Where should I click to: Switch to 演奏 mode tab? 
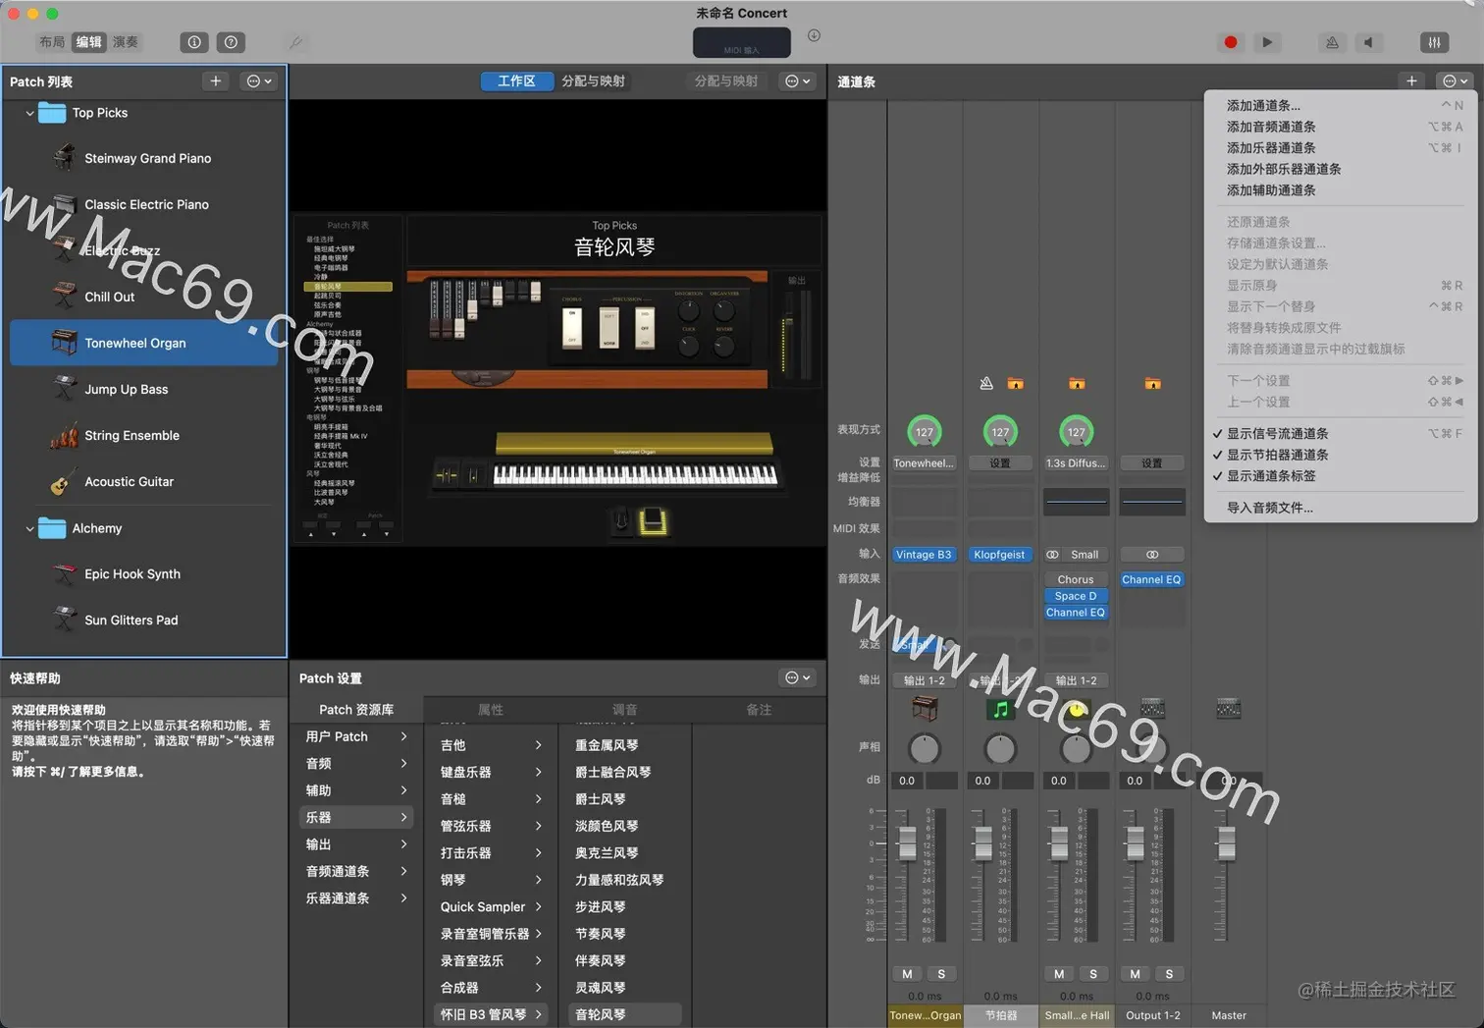coord(126,42)
